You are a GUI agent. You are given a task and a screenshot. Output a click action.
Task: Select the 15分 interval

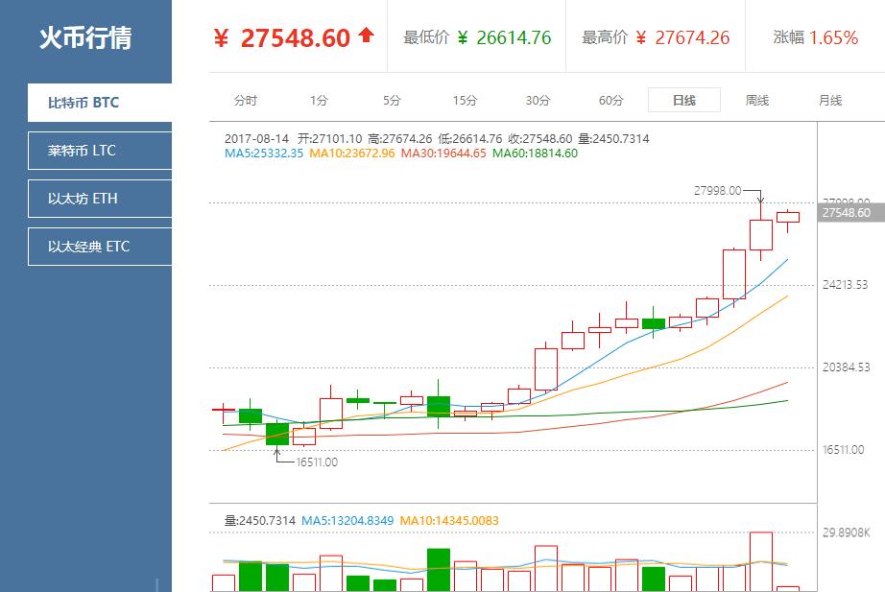(x=465, y=101)
